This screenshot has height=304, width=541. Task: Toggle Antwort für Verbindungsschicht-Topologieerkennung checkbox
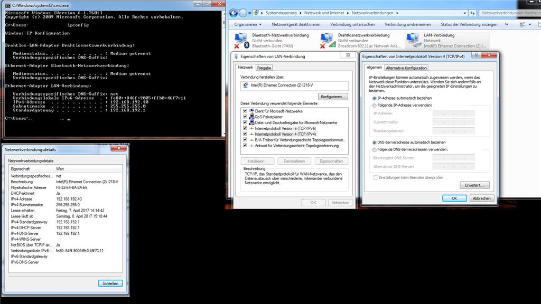(245, 146)
